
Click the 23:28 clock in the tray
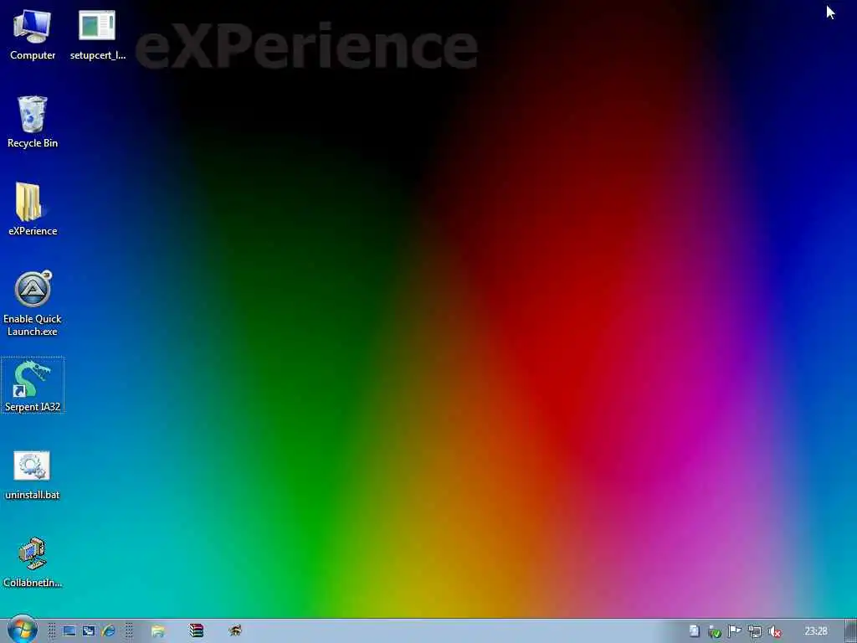pos(815,631)
